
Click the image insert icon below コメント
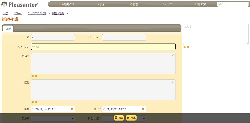point(185,47)
